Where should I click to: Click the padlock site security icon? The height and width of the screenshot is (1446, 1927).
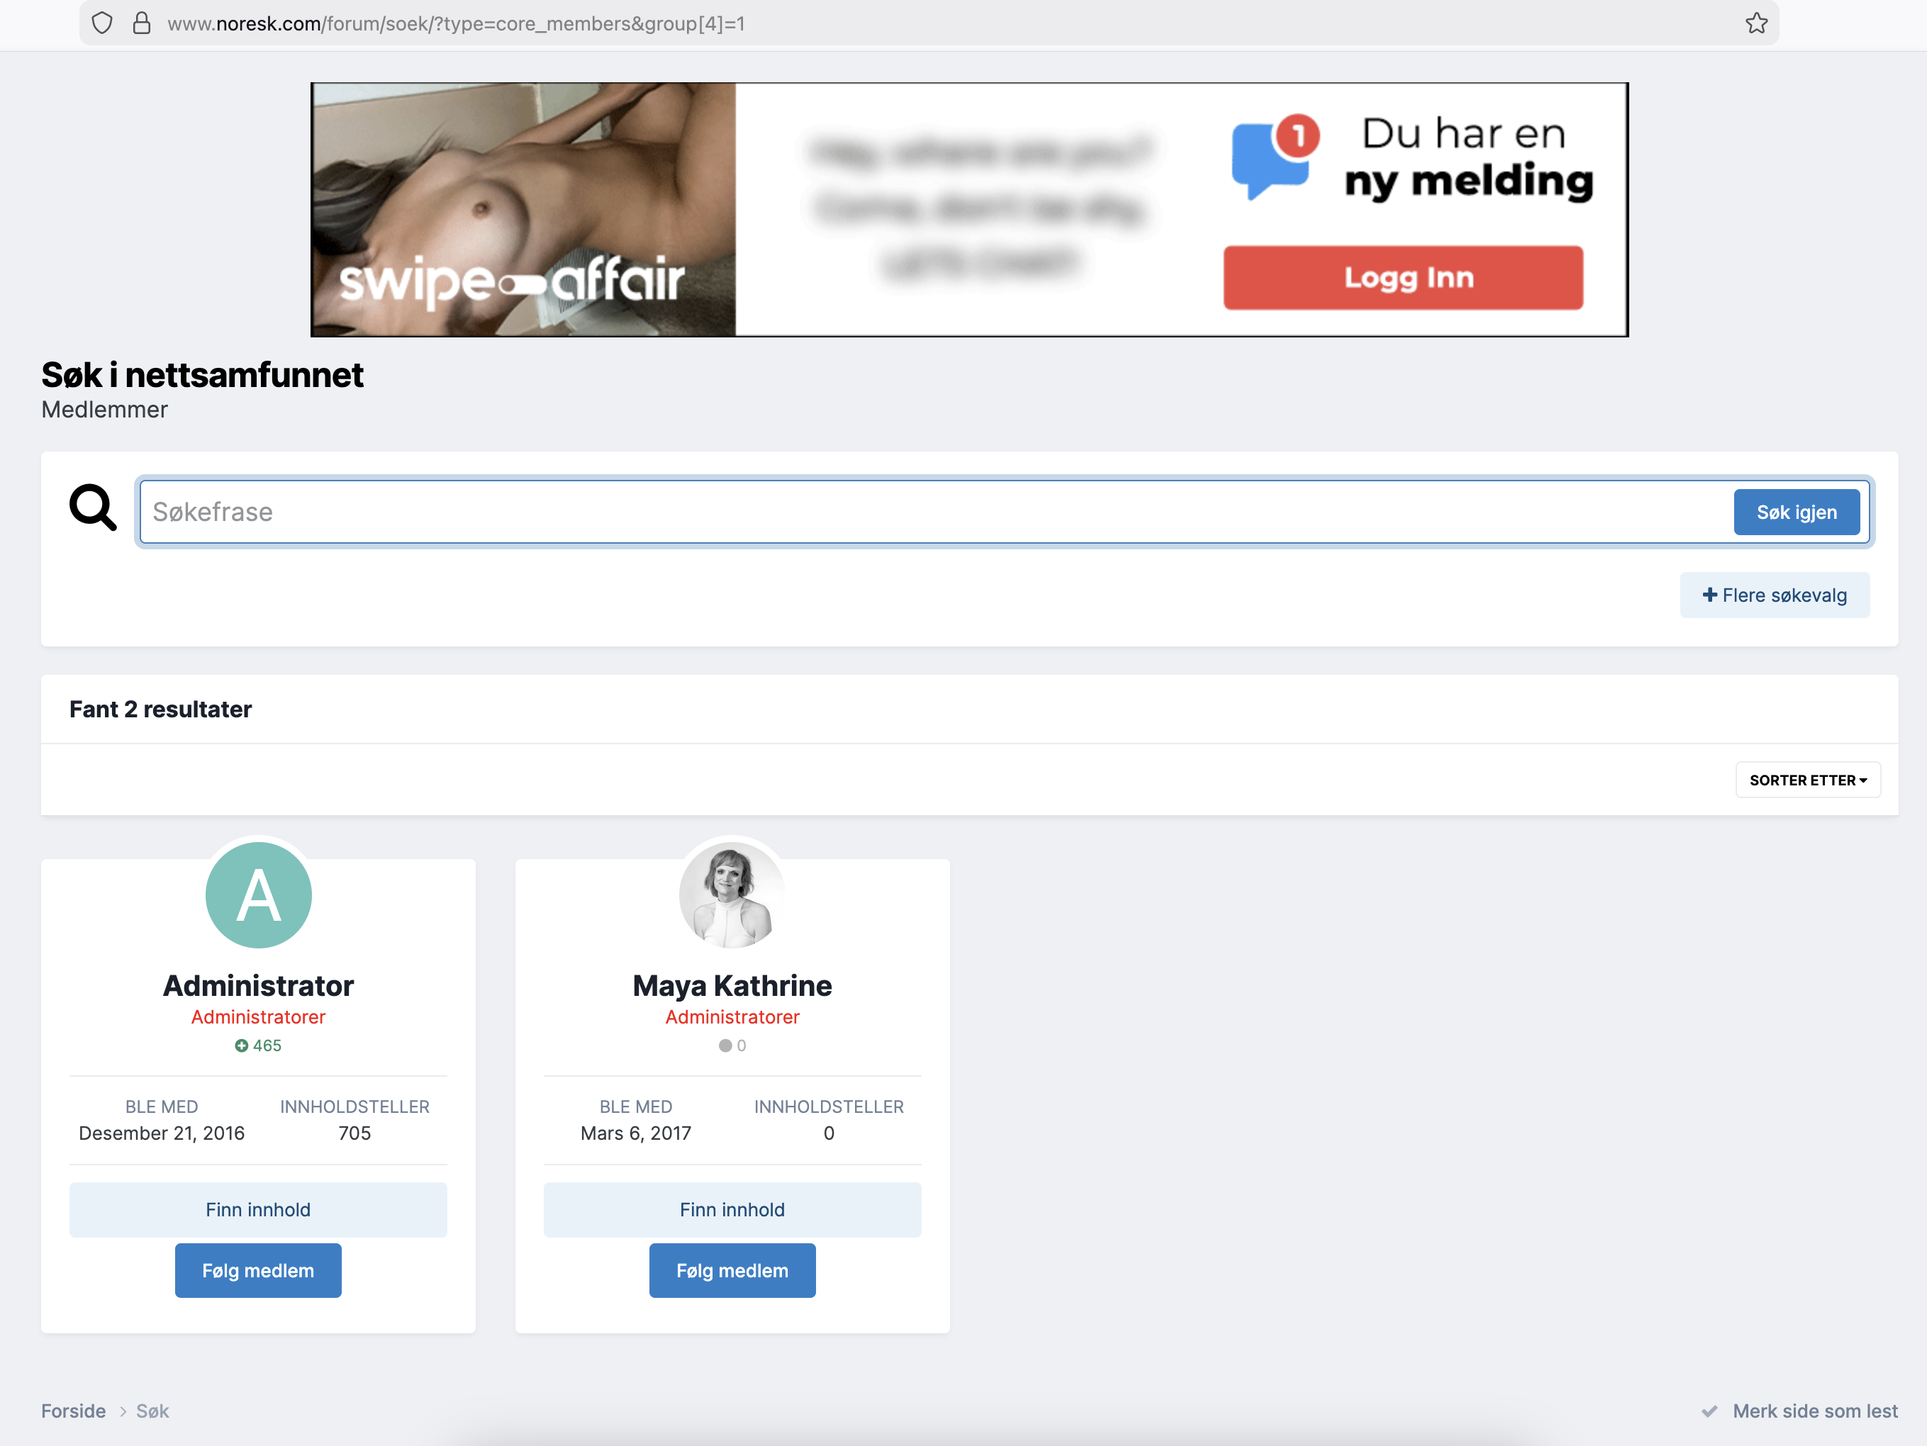pyautogui.click(x=141, y=23)
